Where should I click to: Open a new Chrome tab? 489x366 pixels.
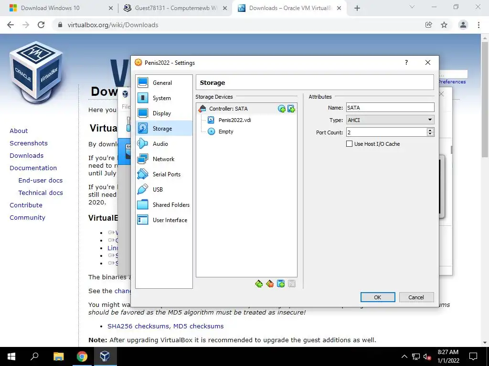(x=357, y=8)
